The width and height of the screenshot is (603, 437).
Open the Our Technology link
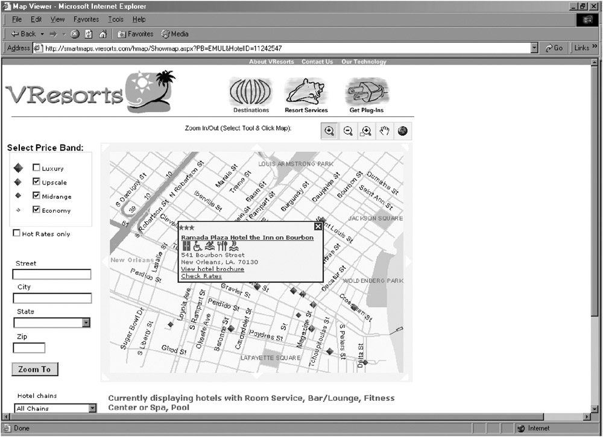[364, 61]
